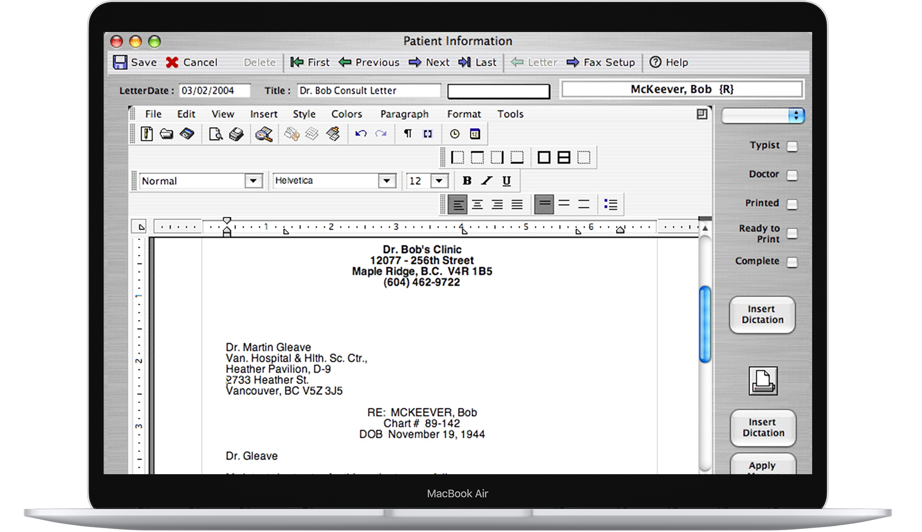Click the printer icon in editor toolbar
The image size is (922, 532).
[x=236, y=134]
